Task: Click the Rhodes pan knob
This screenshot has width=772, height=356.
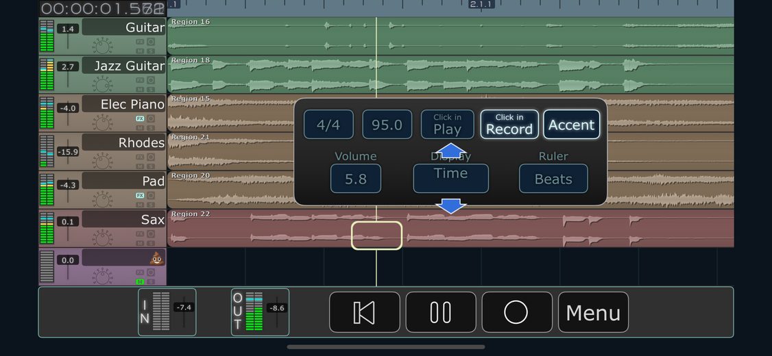Action: 102,162
